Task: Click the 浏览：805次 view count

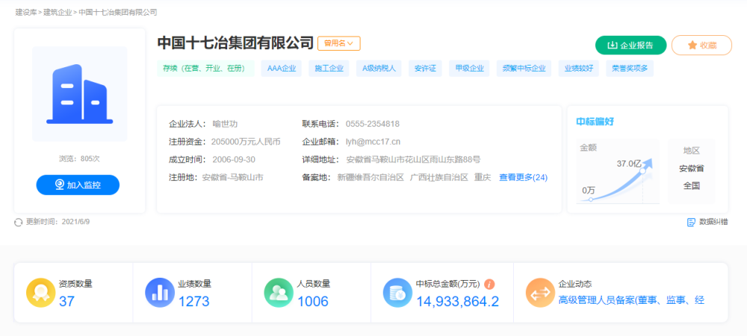Action: tap(79, 159)
